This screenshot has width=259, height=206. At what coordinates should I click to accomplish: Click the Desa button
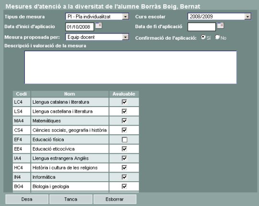tap(27, 199)
